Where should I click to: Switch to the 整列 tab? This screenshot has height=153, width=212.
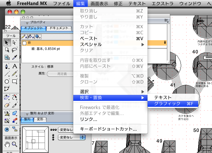coord(27,119)
